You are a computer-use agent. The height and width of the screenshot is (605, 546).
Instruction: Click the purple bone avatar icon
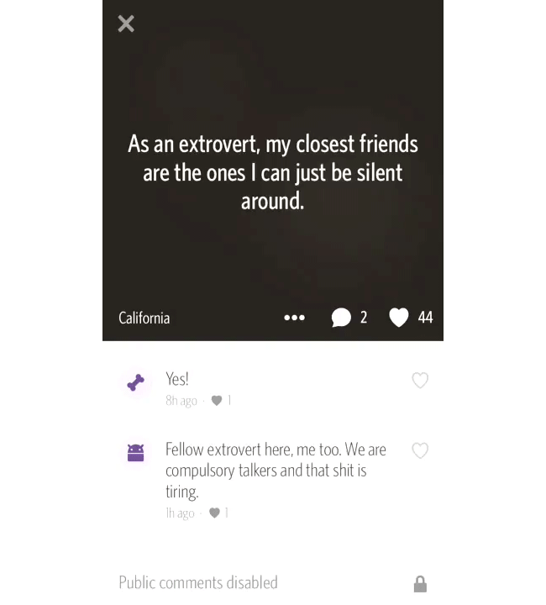tap(136, 382)
